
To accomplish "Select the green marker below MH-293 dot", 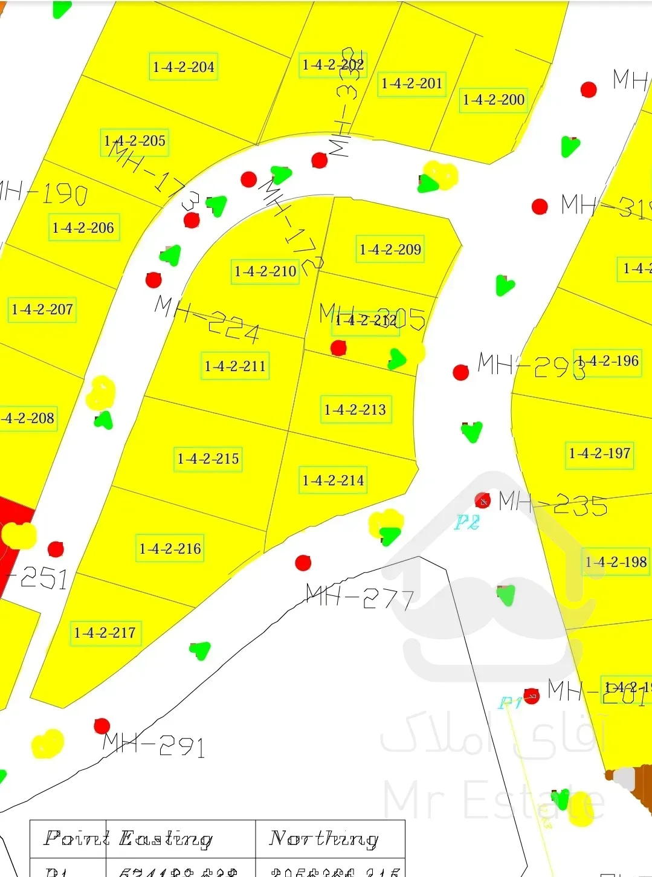I will click(471, 431).
